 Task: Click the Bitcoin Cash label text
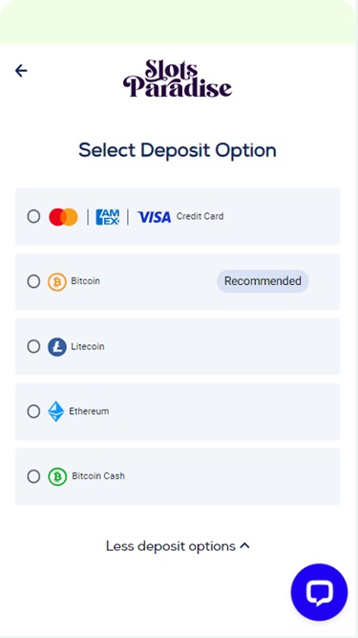98,475
